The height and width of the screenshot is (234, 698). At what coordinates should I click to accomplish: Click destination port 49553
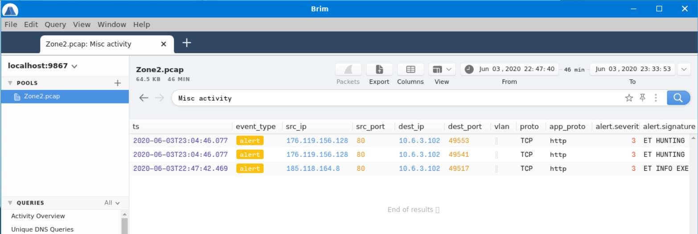tap(459, 141)
